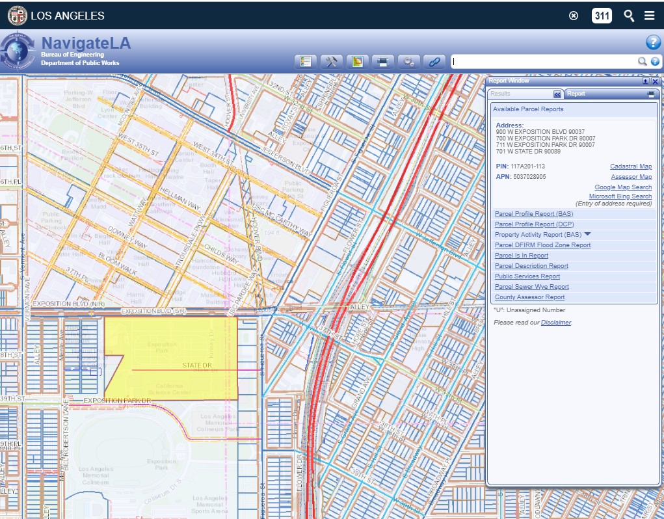Viewport: 664px width, 519px height.
Task: Open the hamburger menu in the top bar
Action: (648, 16)
